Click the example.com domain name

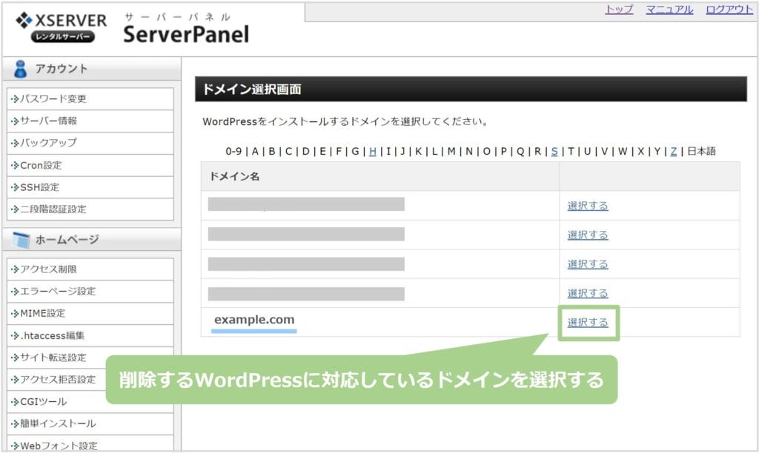(x=254, y=320)
